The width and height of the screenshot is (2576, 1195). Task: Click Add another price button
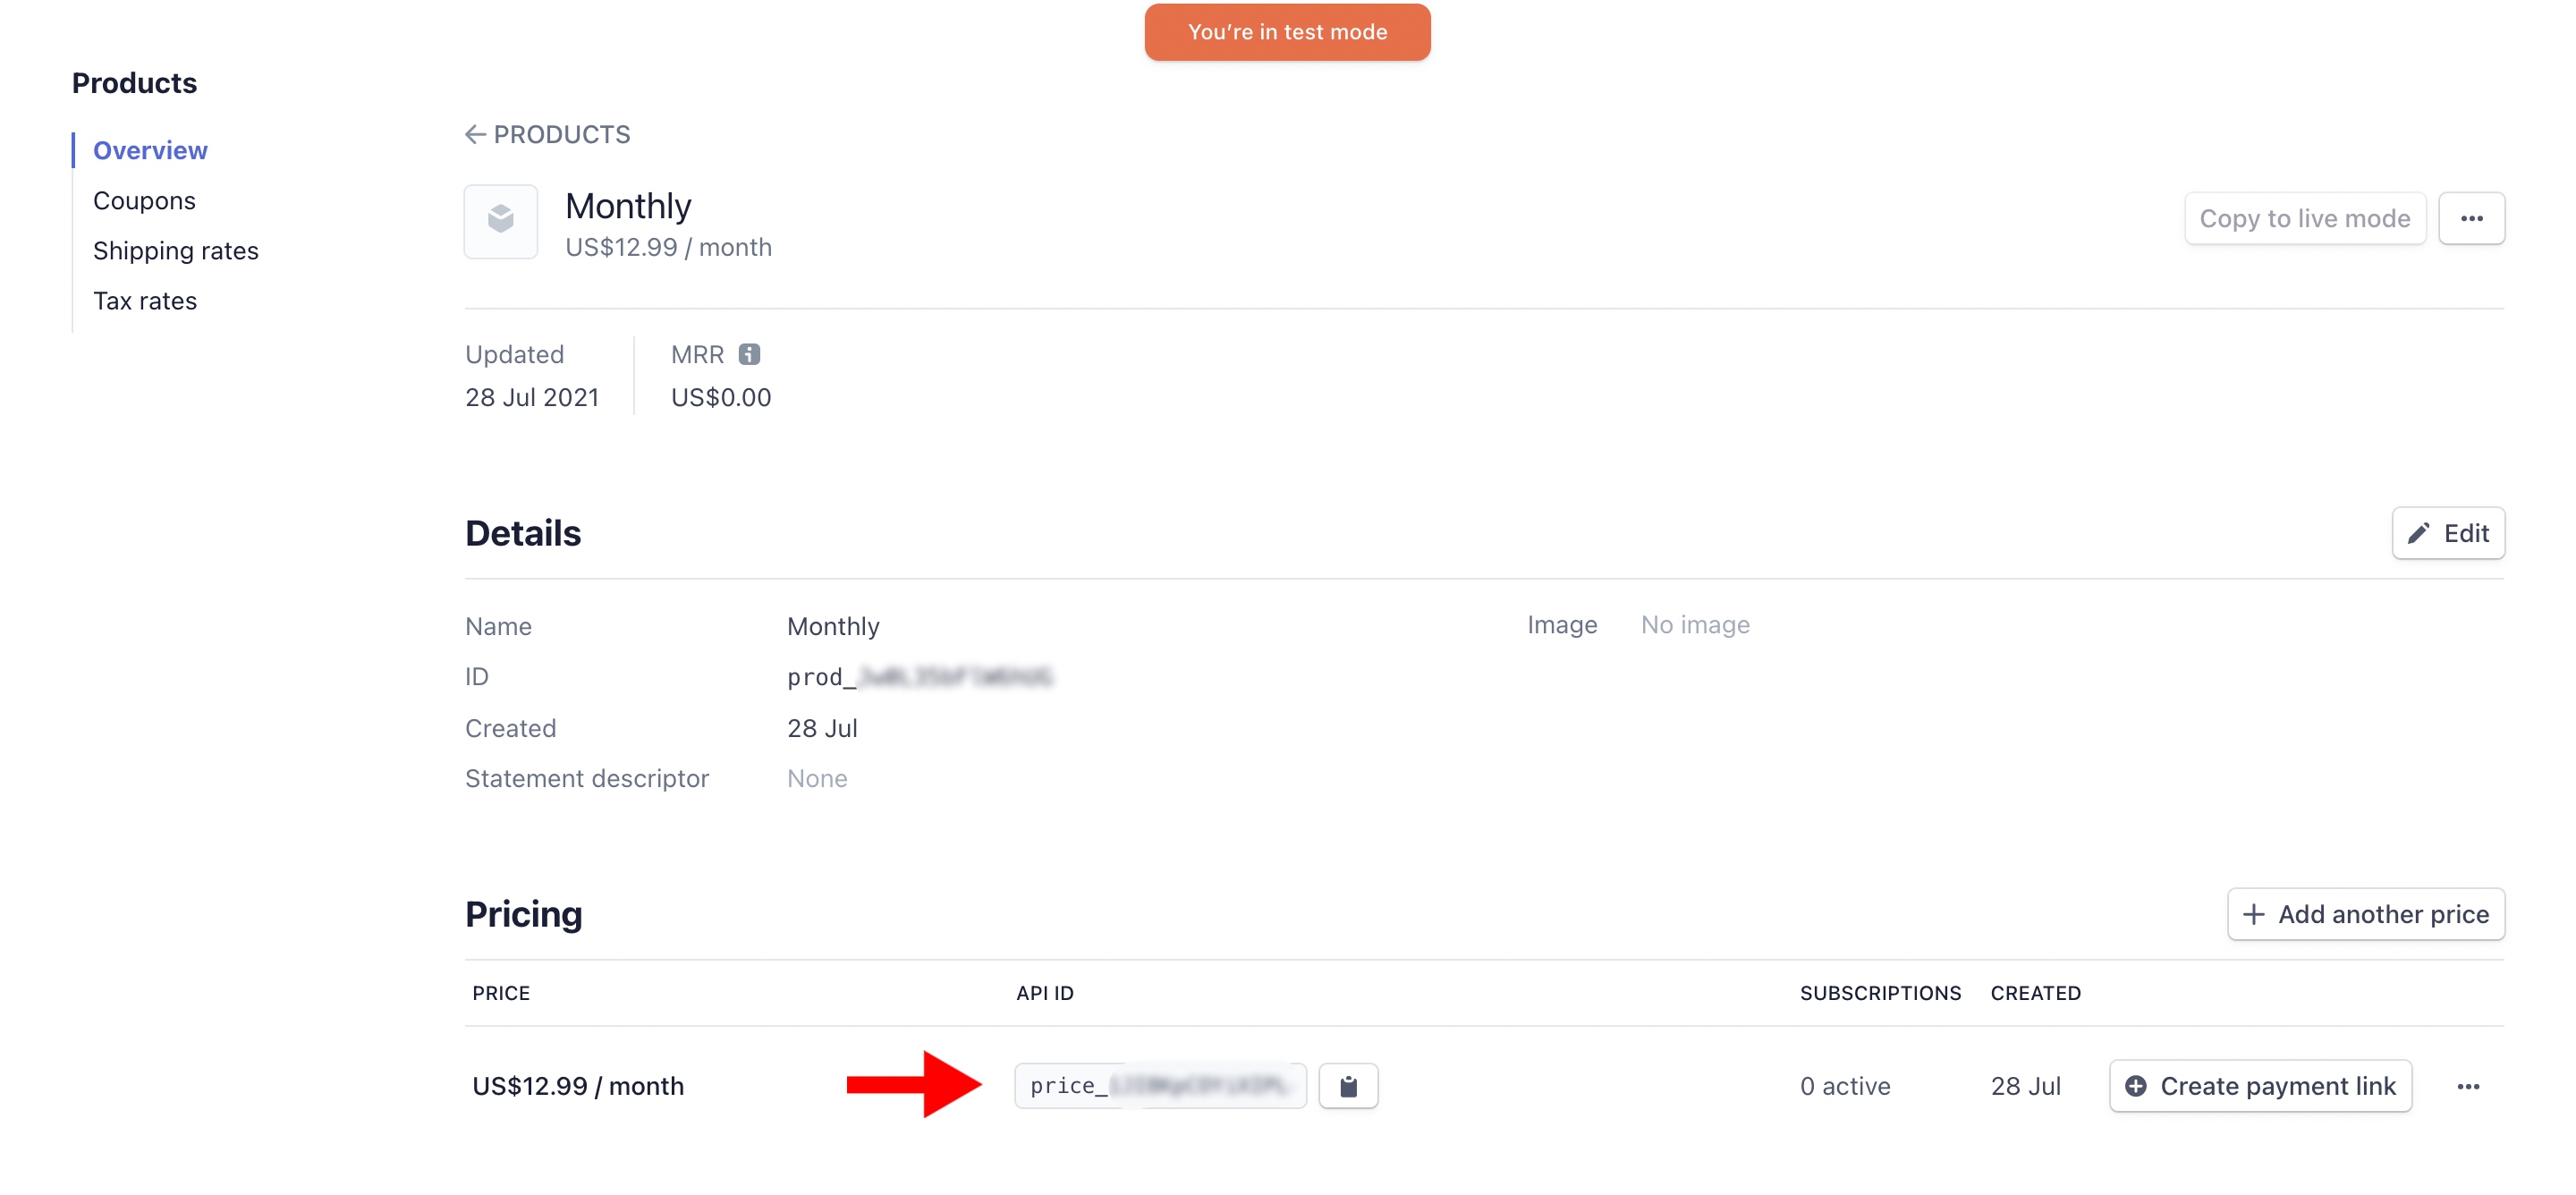click(2365, 914)
